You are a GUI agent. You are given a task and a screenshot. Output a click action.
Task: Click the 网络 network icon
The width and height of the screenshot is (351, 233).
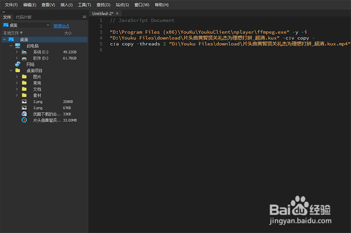click(x=18, y=64)
